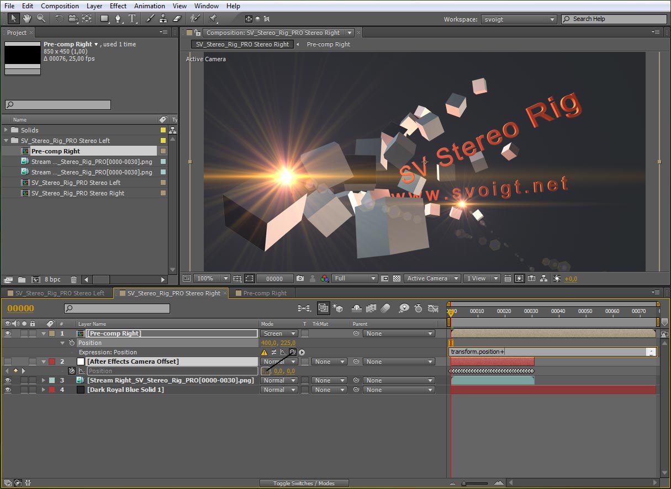The image size is (671, 489).
Task: Show the After Effects Camera Offset layer
Action: [x=8, y=362]
